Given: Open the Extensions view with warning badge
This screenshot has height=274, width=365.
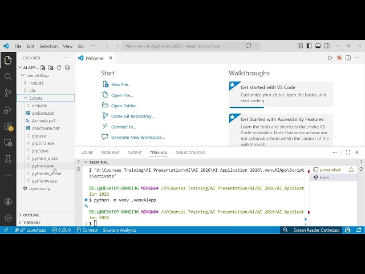Looking at the screenshot, I should pyautogui.click(x=9, y=126).
